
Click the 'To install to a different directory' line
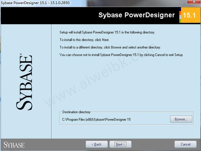pyautogui.click(x=110, y=47)
